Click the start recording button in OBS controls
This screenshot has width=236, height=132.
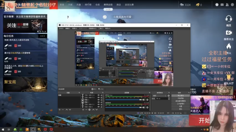click(x=181, y=98)
